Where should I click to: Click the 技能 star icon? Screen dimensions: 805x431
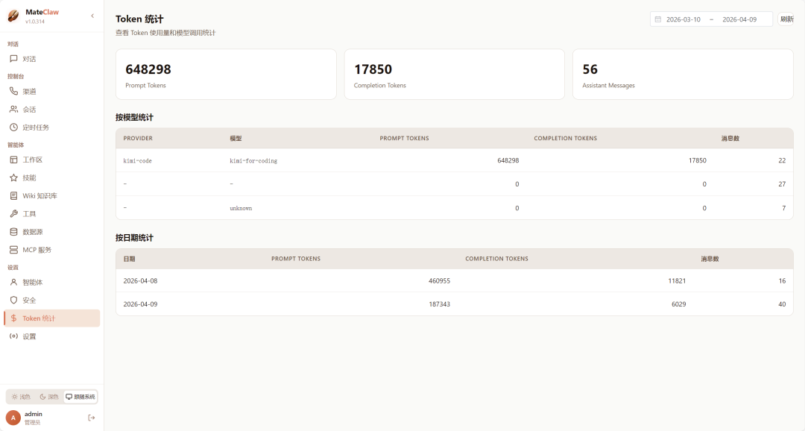pos(13,178)
